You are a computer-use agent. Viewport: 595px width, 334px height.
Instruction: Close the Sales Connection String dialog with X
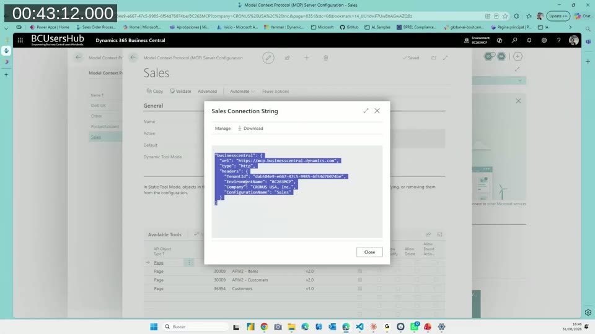pyautogui.click(x=377, y=111)
